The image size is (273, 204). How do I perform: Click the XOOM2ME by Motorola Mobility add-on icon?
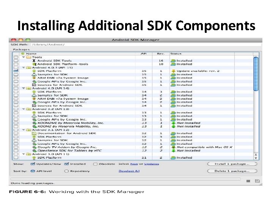point(34,123)
